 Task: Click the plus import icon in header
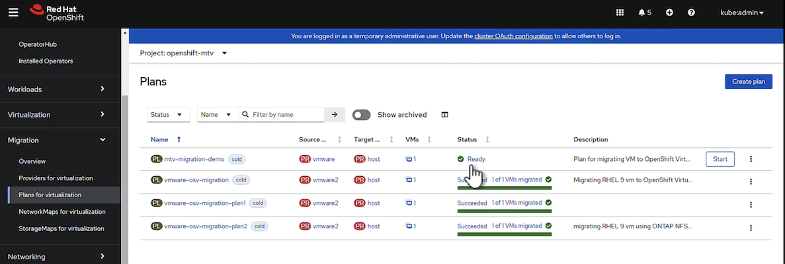(x=669, y=13)
